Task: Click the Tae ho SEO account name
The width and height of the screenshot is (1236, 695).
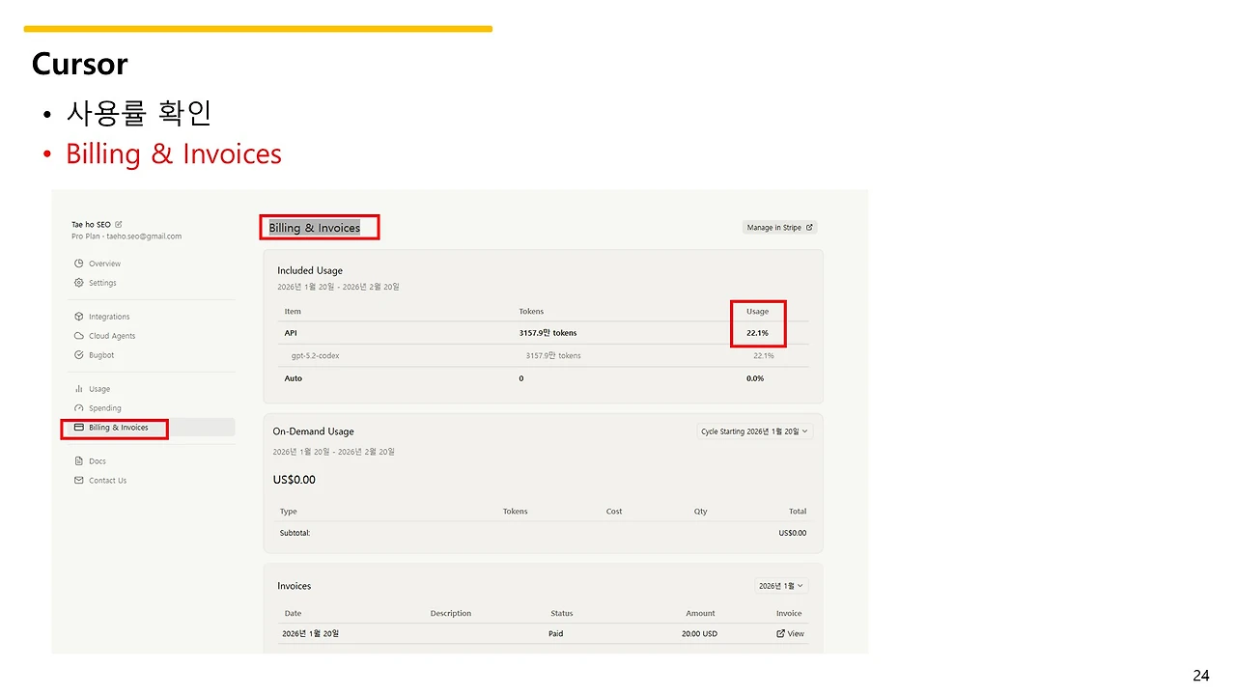Action: coord(91,225)
